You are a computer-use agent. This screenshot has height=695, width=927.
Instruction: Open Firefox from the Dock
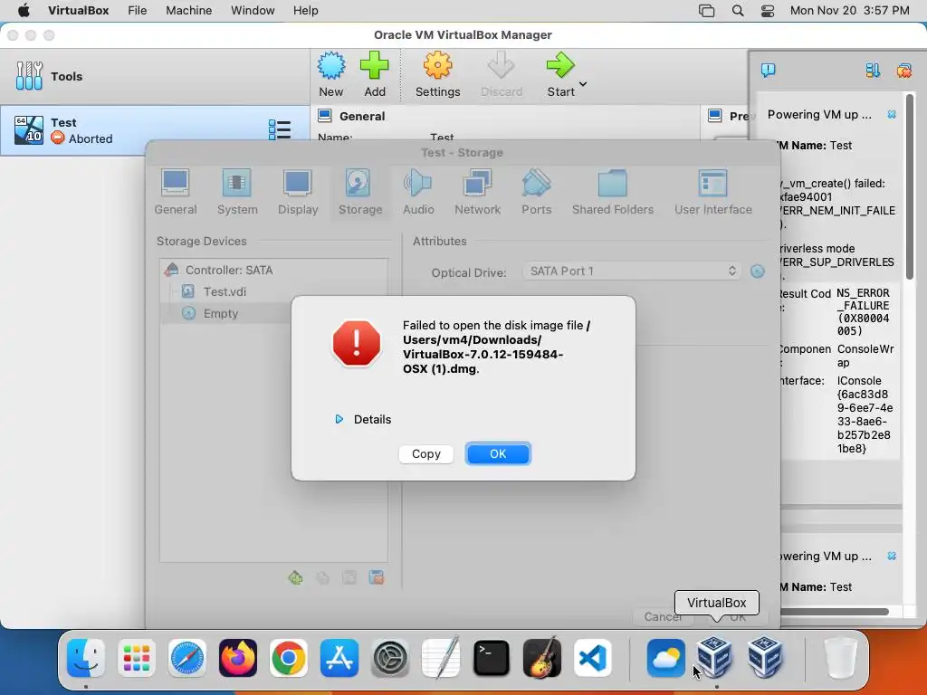(x=238, y=658)
